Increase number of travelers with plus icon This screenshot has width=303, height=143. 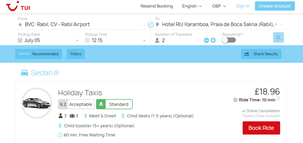(213, 40)
